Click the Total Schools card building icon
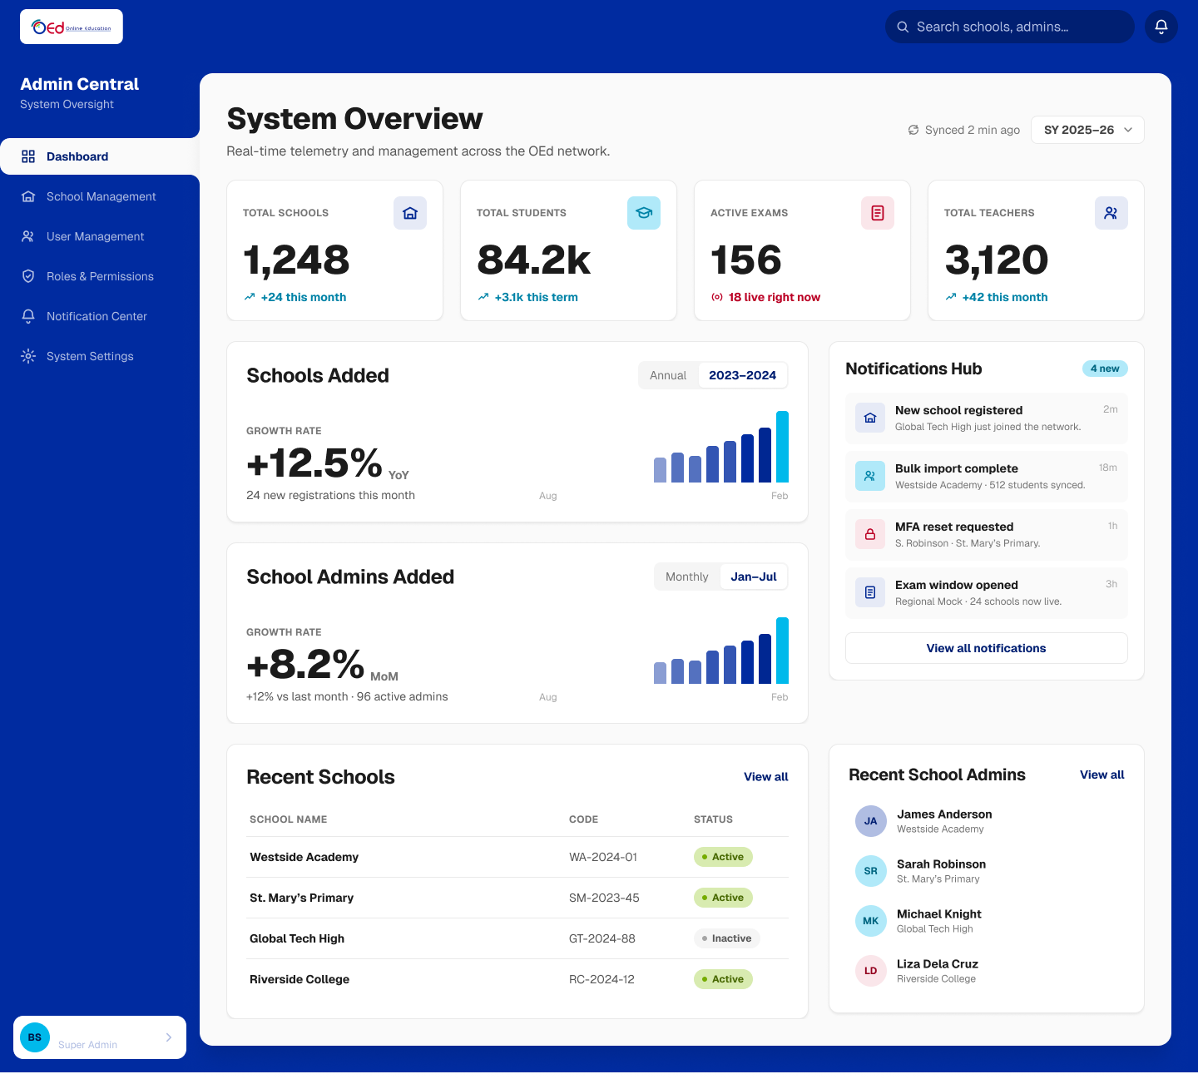 pos(410,213)
